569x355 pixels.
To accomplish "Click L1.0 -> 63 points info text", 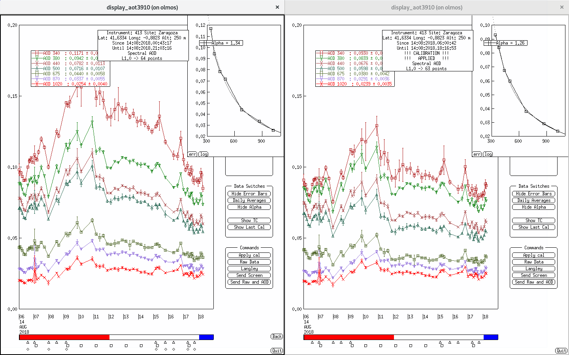I will (426, 69).
